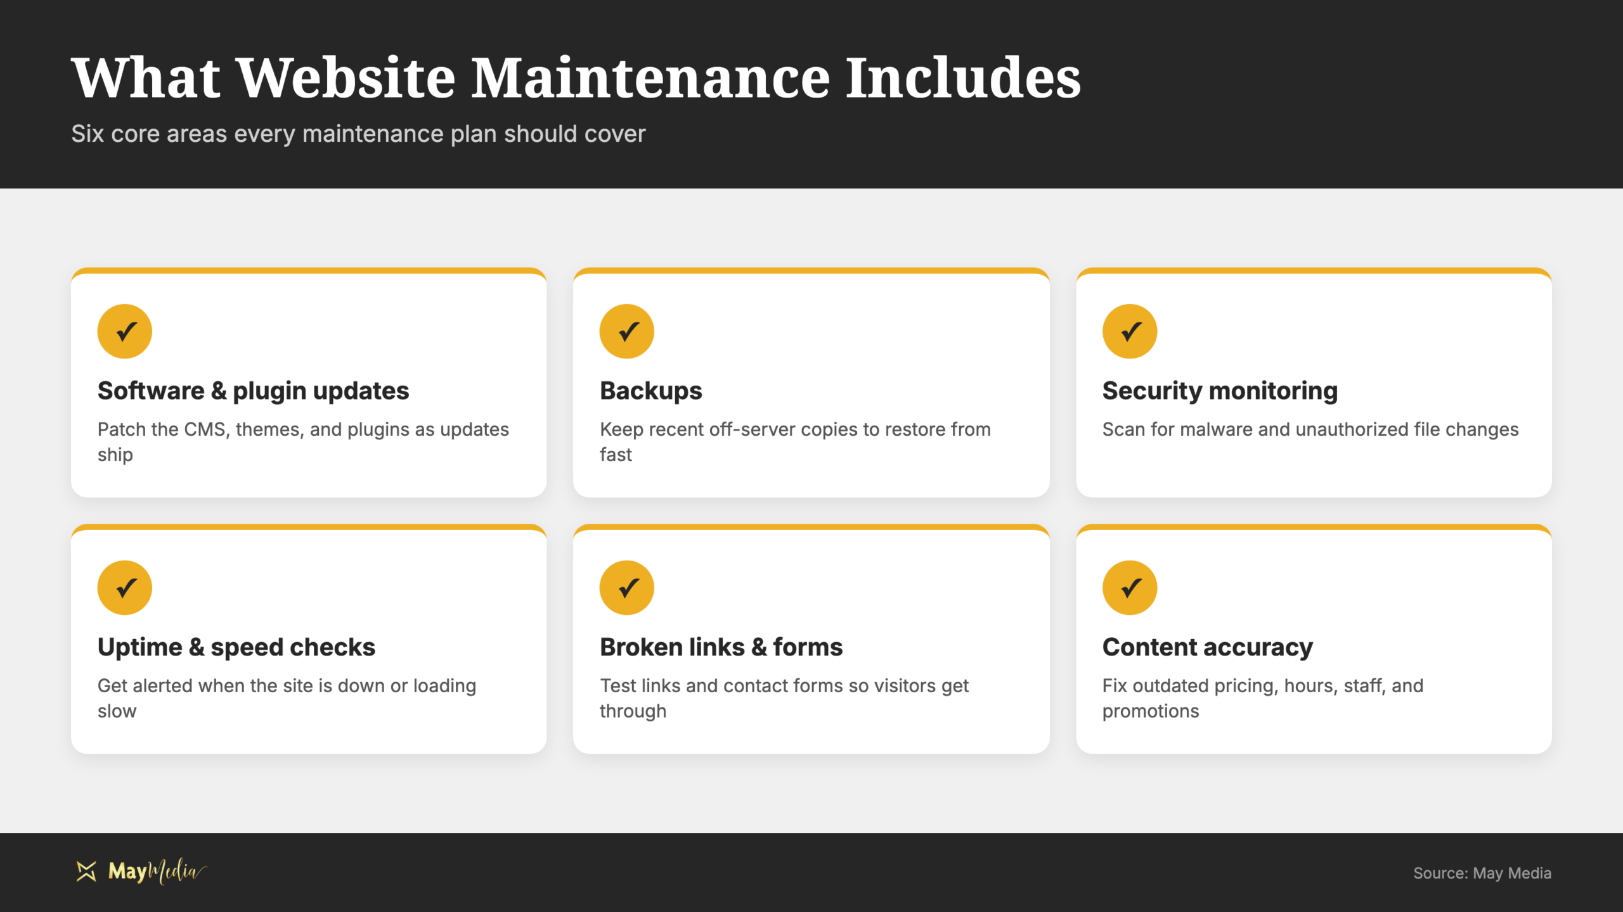Viewport: 1623px width, 912px height.
Task: Click the checkmark icon above Software & plugin updates
Action: point(124,331)
